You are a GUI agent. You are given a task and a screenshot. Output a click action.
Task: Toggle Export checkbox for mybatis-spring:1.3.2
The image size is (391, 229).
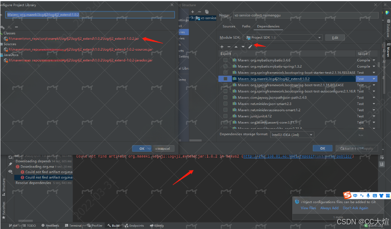click(225, 66)
